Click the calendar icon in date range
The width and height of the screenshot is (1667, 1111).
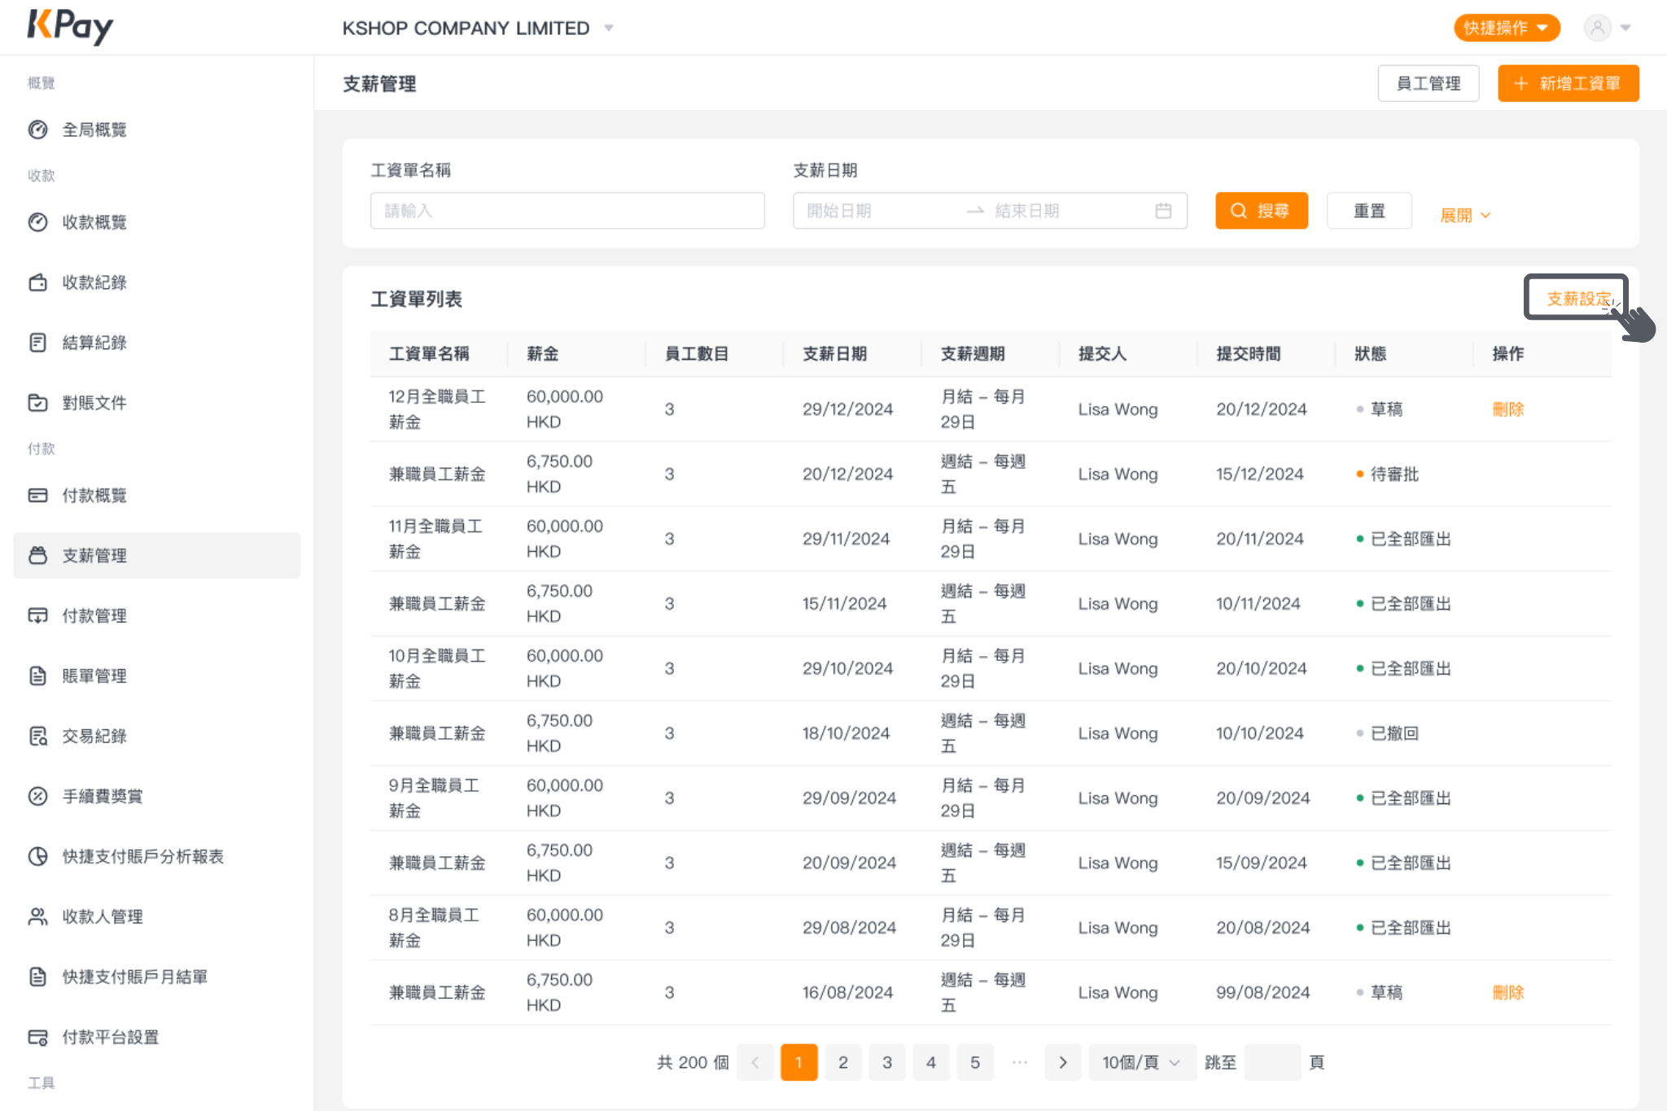(x=1163, y=211)
